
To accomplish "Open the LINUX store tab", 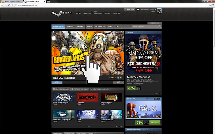I will click(118, 26).
